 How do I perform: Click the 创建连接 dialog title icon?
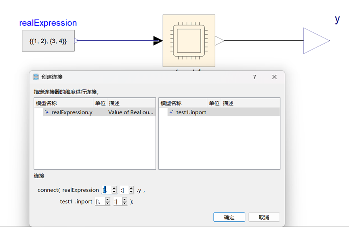(36, 77)
